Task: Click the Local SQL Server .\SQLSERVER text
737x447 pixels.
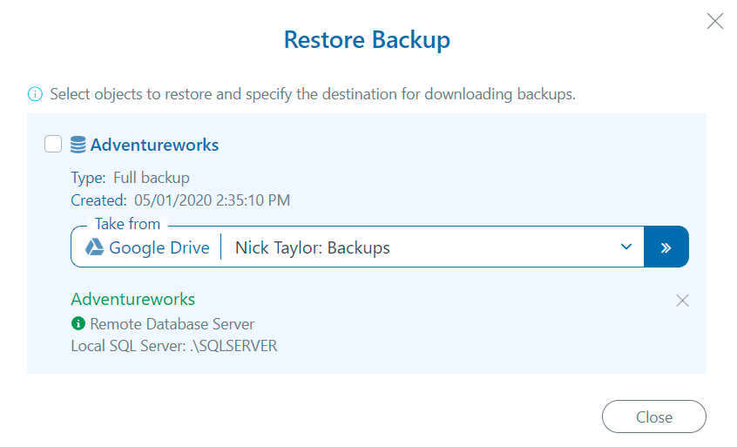Action: point(173,346)
